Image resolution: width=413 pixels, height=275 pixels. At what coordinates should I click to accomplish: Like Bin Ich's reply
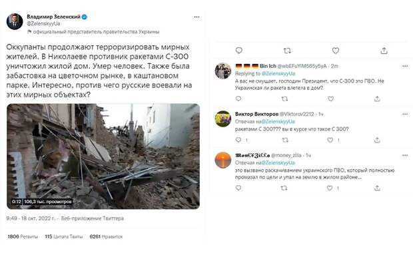pyautogui.click(x=331, y=99)
